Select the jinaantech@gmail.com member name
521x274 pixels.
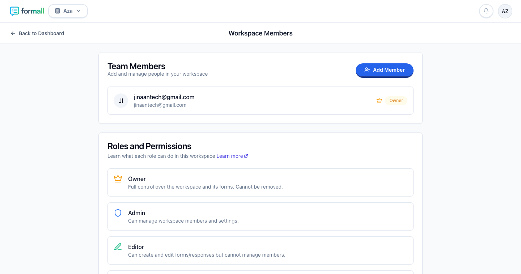164,97
